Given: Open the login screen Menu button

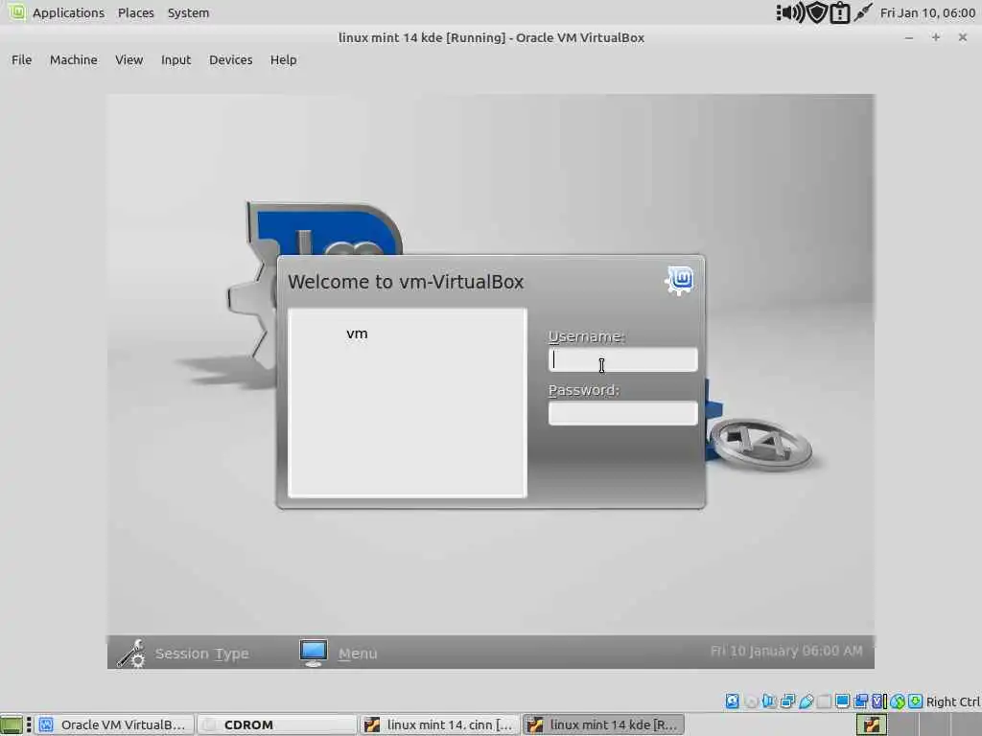Looking at the screenshot, I should 358,654.
